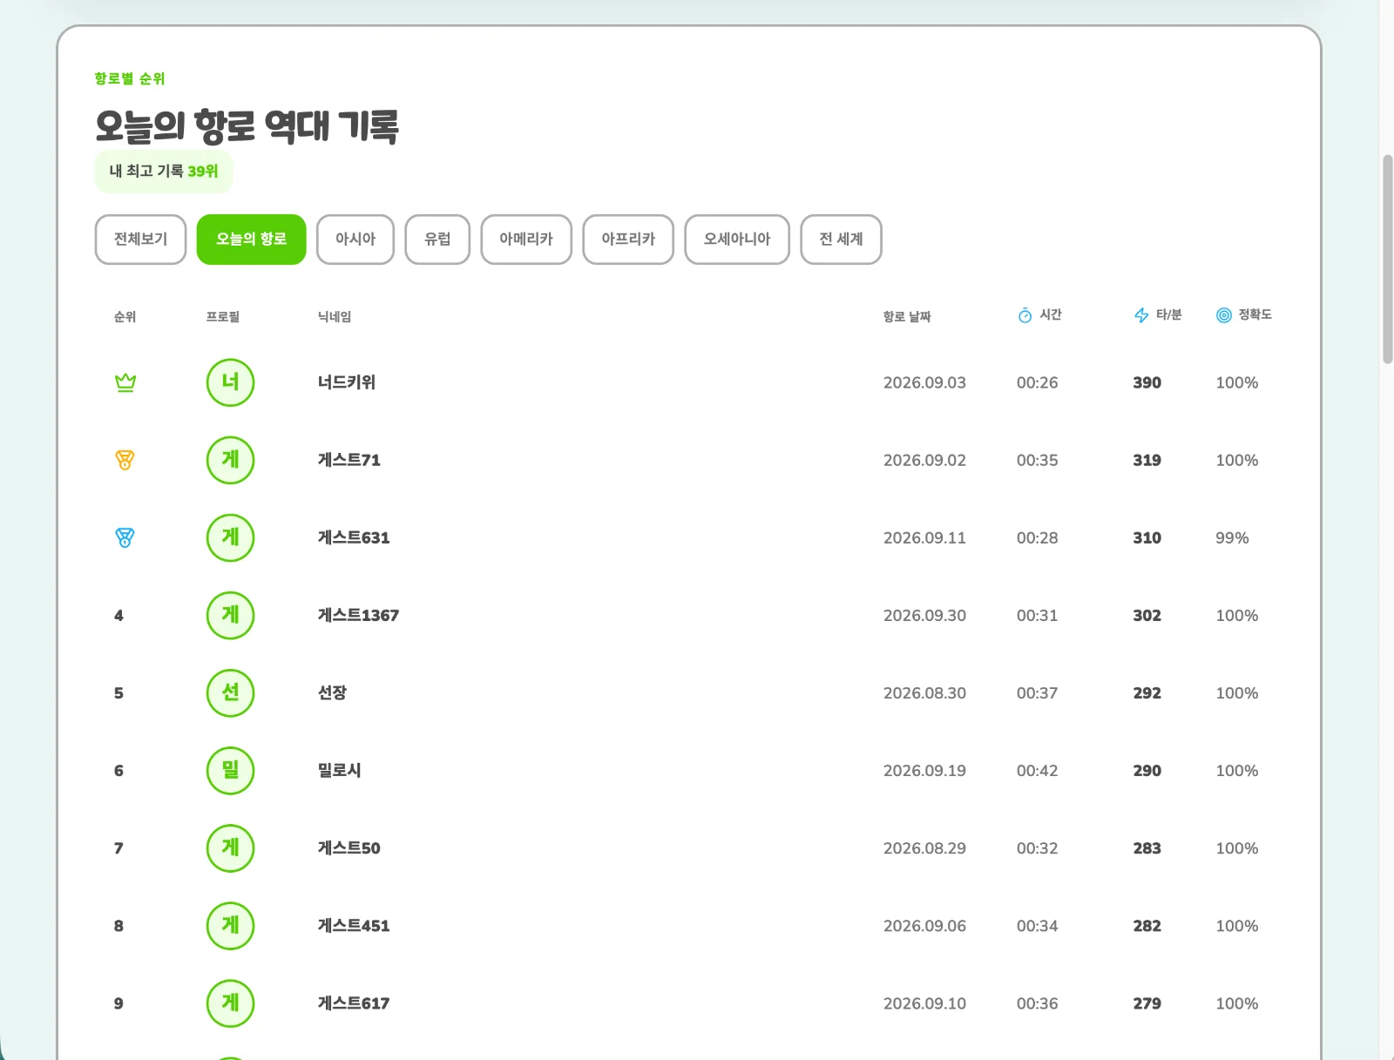Open 게스트71 profile avatar
1394x1060 pixels.
click(x=230, y=460)
